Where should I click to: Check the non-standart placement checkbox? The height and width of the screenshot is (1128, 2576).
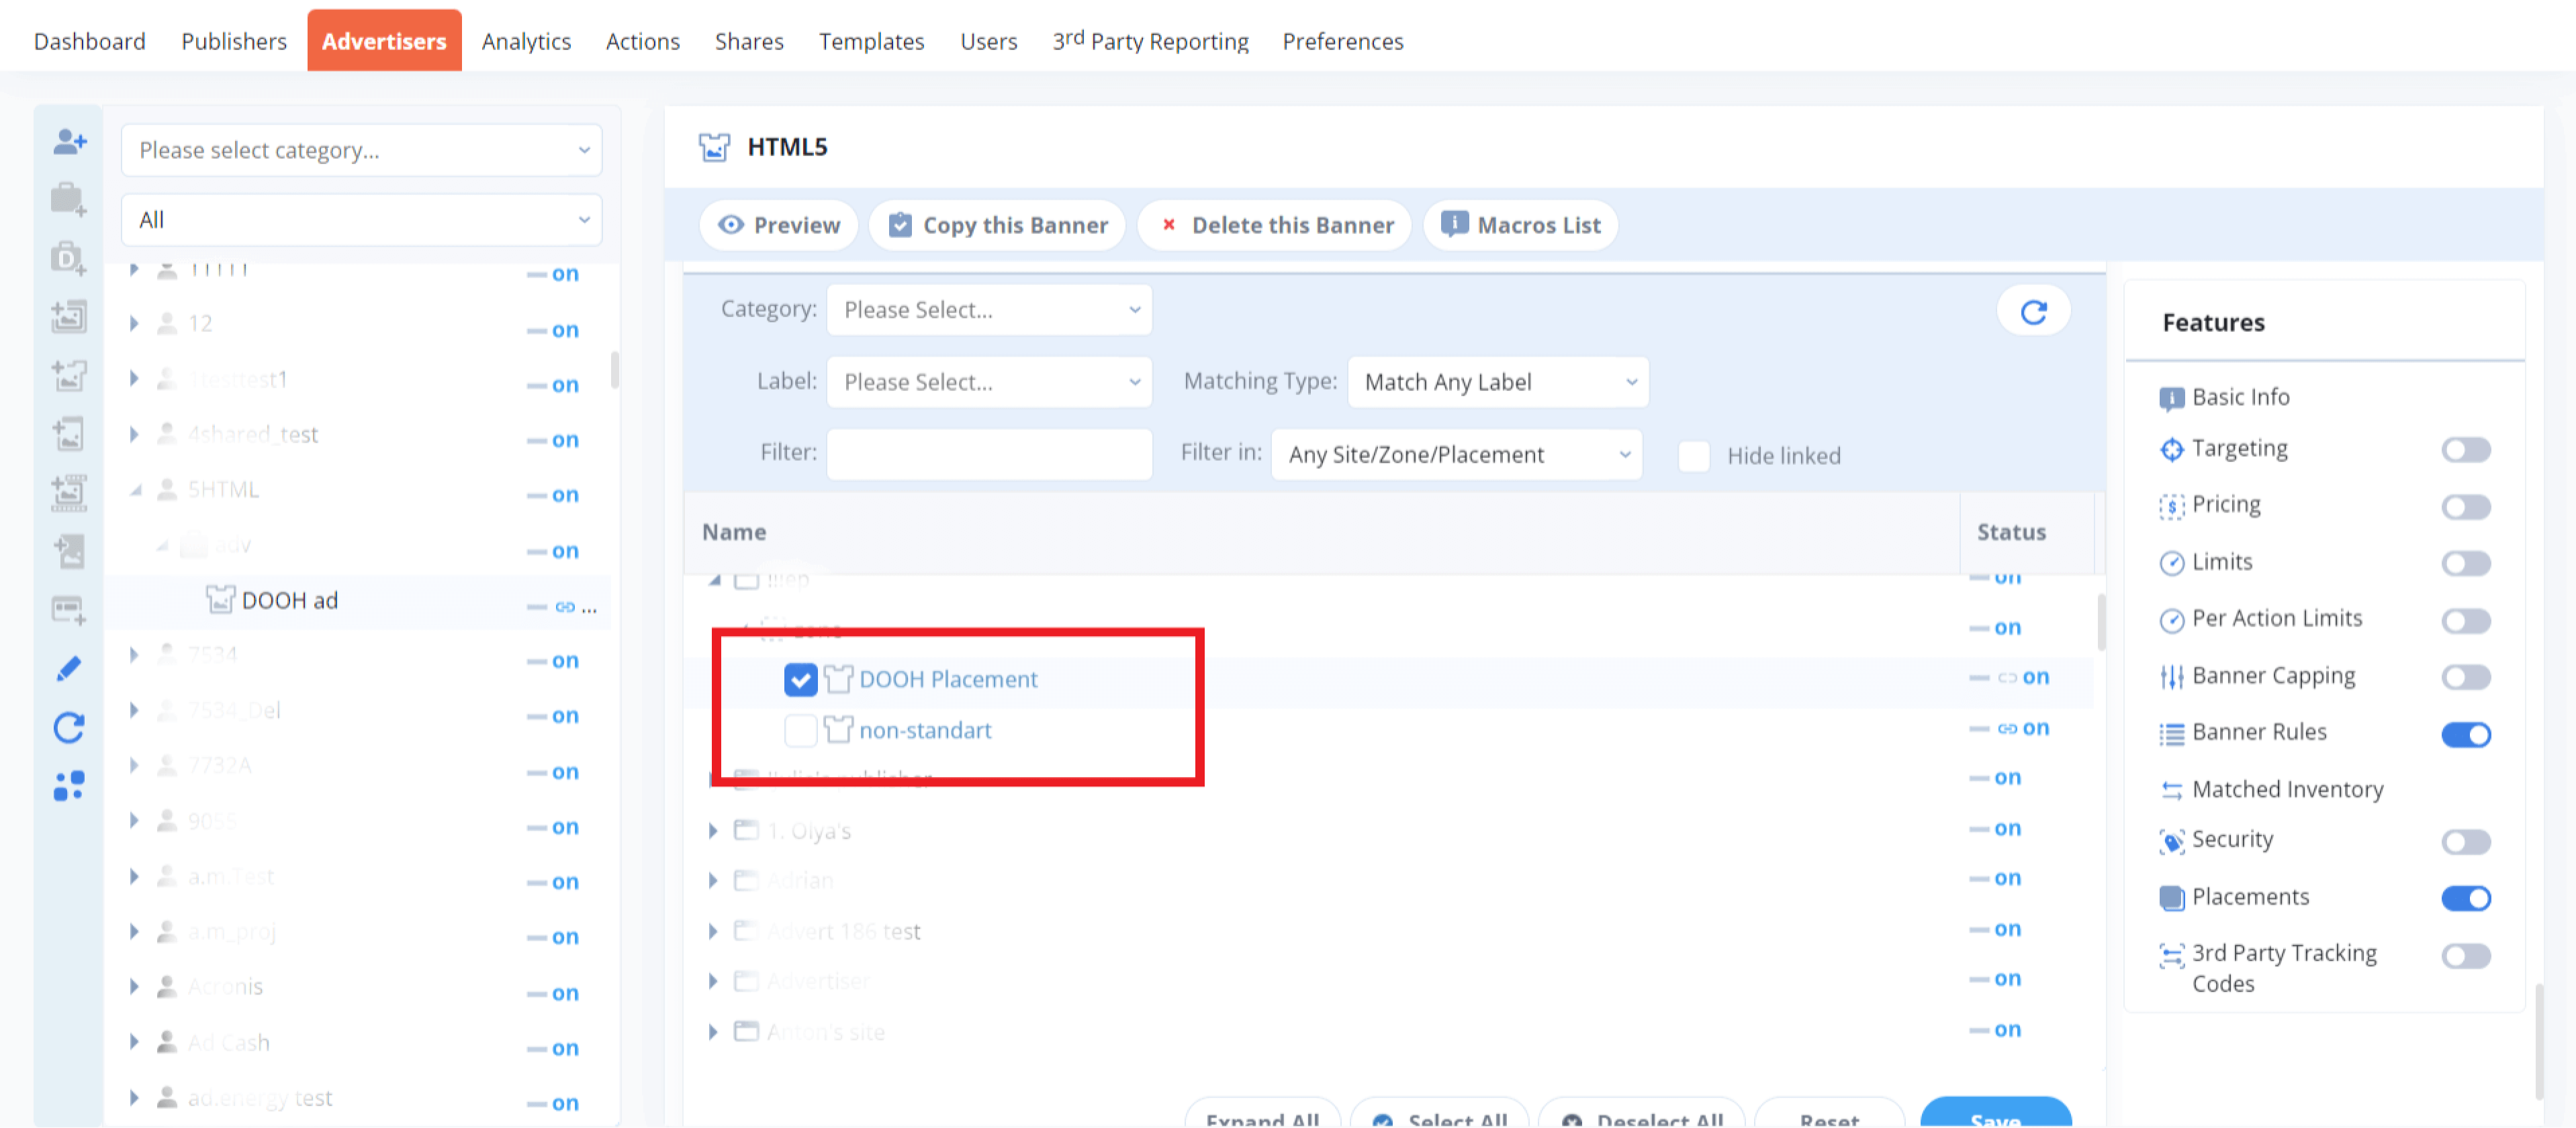[799, 730]
